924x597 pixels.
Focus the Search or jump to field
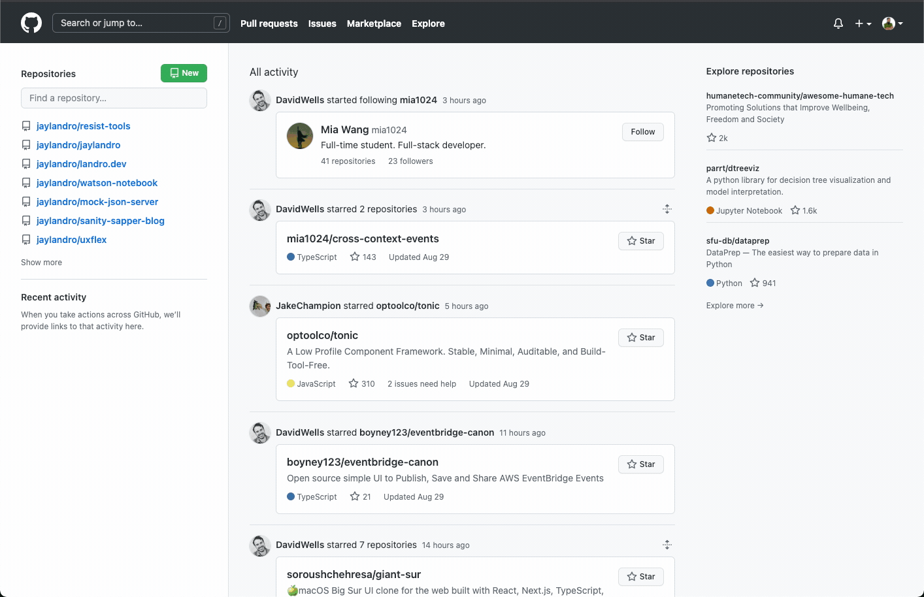(140, 23)
